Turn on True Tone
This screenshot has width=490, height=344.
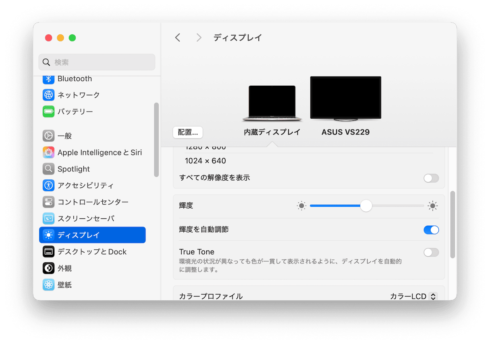pyautogui.click(x=431, y=252)
